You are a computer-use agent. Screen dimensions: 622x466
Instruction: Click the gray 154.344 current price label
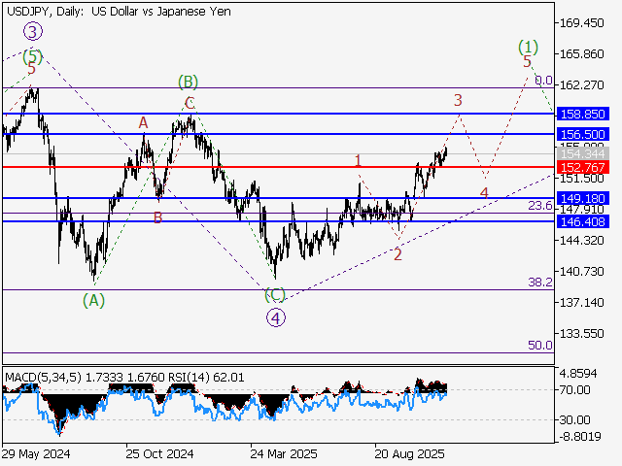click(583, 154)
